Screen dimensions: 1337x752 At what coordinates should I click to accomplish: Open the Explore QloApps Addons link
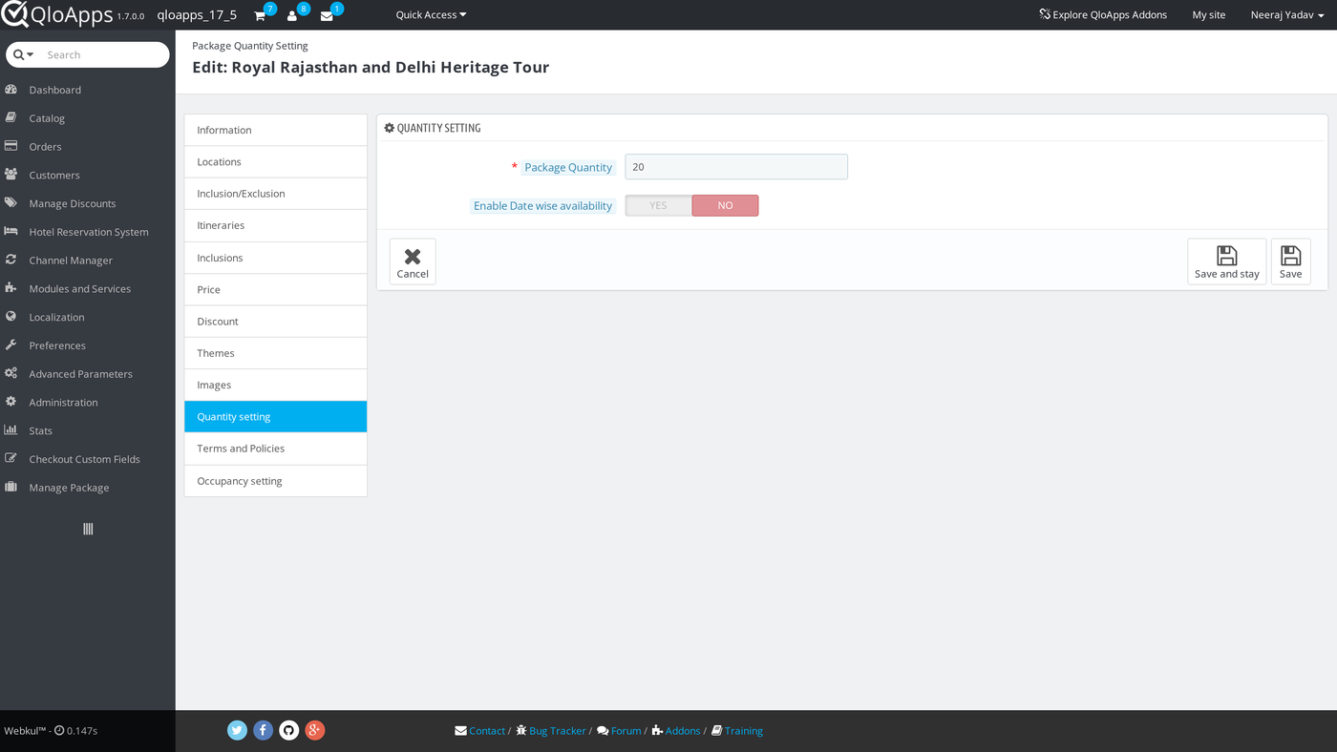[1103, 14]
